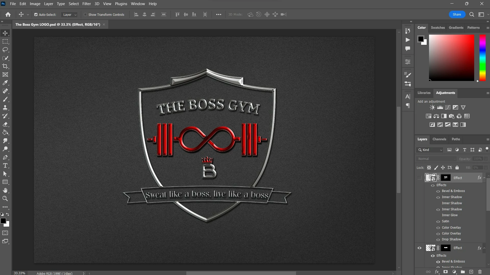Open the Kind filter dropdown
The height and width of the screenshot is (275, 490).
pyautogui.click(x=430, y=150)
